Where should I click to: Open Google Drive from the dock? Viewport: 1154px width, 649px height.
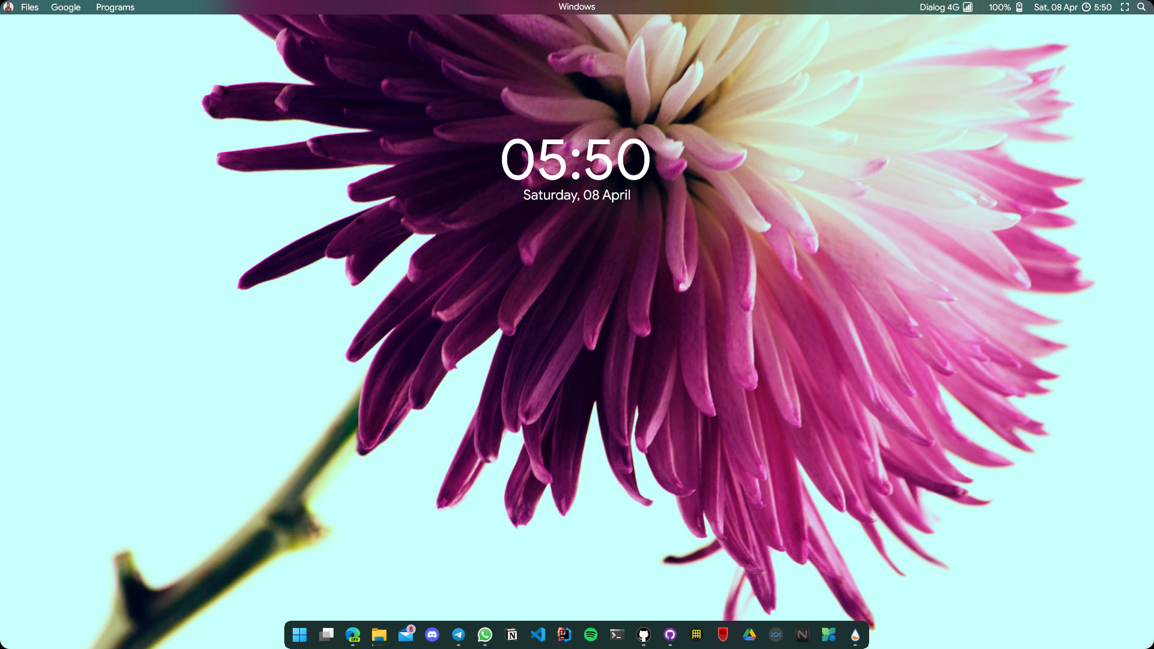click(x=749, y=634)
